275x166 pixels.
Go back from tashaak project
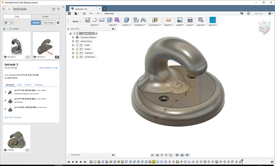(4, 9)
